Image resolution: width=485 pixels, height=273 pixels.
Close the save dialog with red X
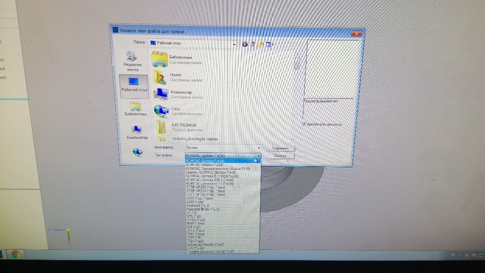click(356, 35)
